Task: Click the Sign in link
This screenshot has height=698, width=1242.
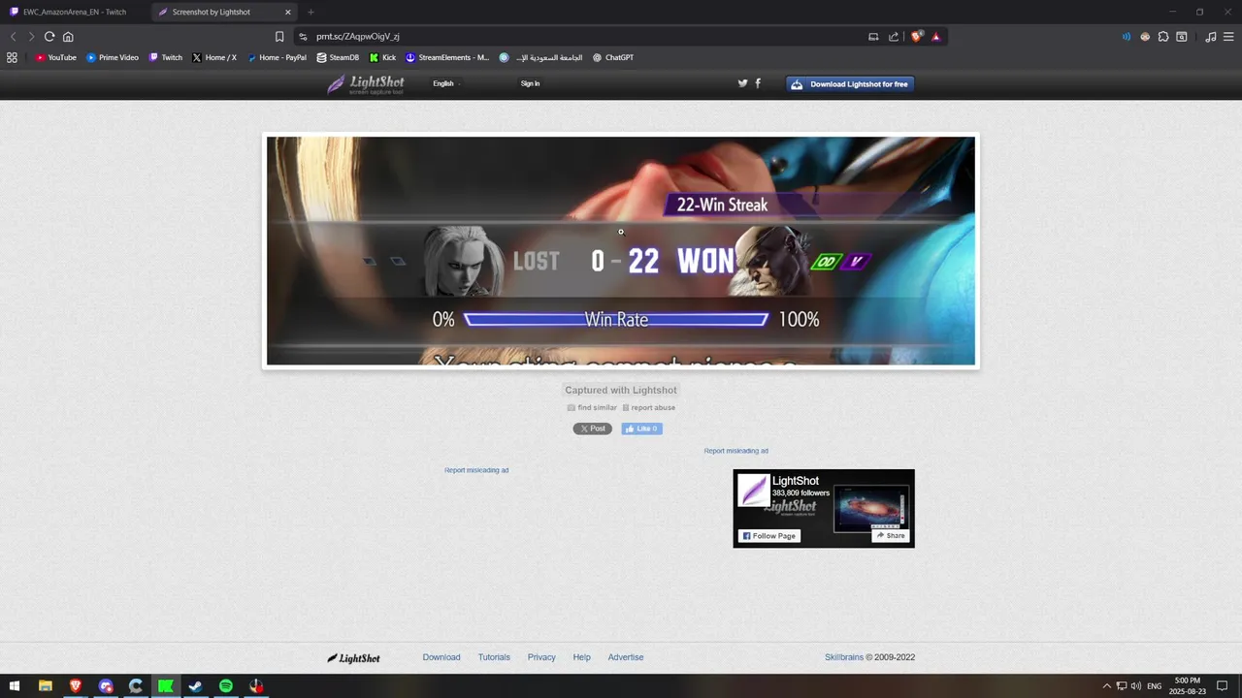Action: point(530,83)
